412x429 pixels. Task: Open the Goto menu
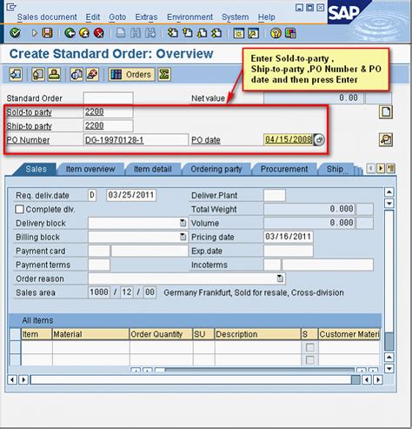tap(117, 17)
